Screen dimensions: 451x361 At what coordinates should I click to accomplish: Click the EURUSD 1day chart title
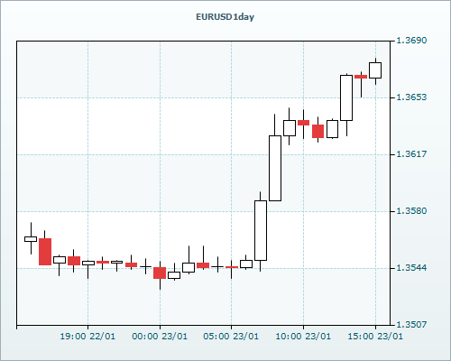(x=225, y=17)
